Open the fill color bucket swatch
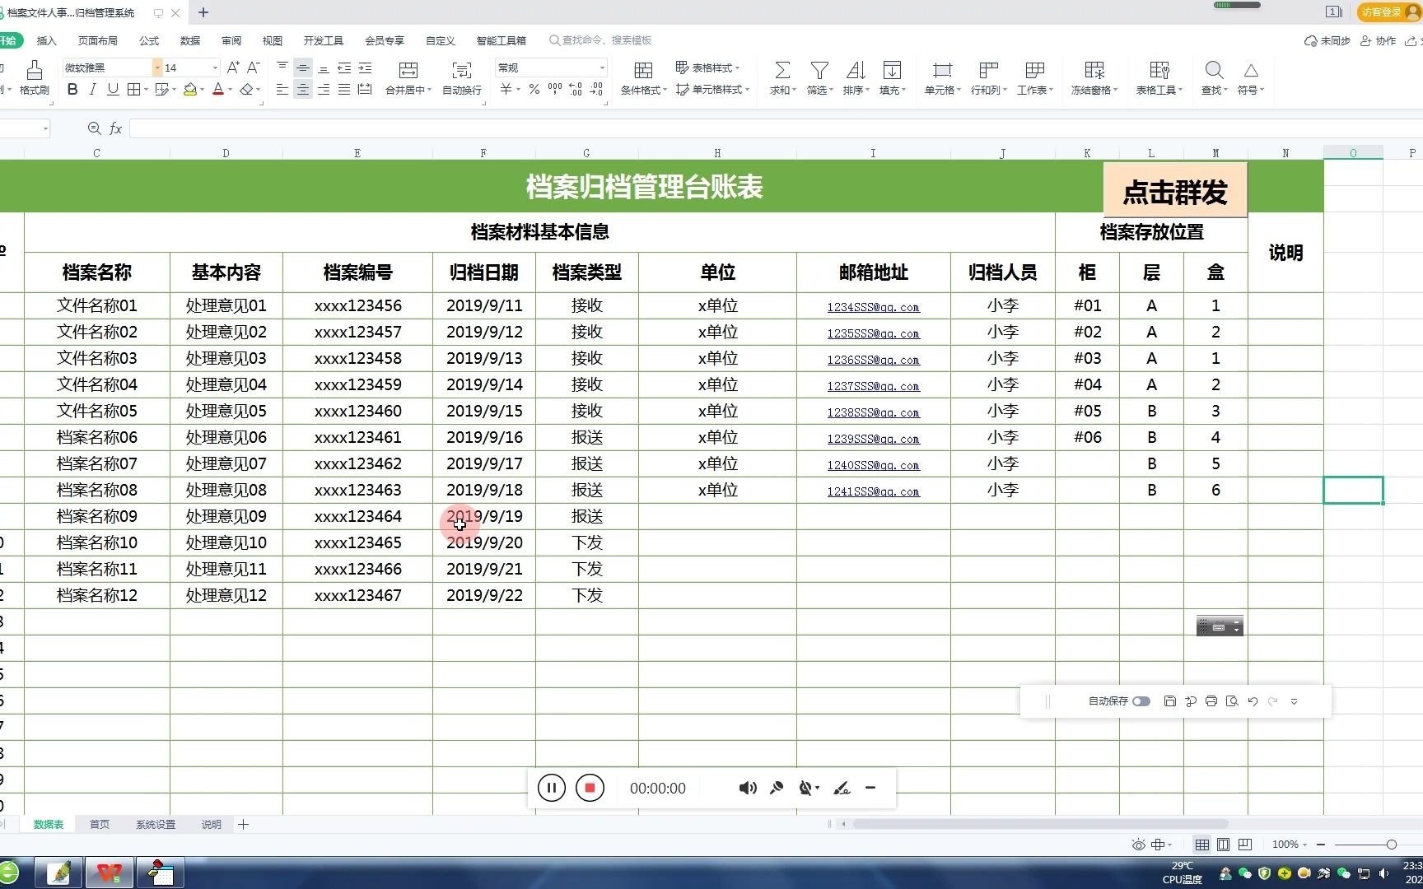Screen dimensions: 1423x889 190,89
